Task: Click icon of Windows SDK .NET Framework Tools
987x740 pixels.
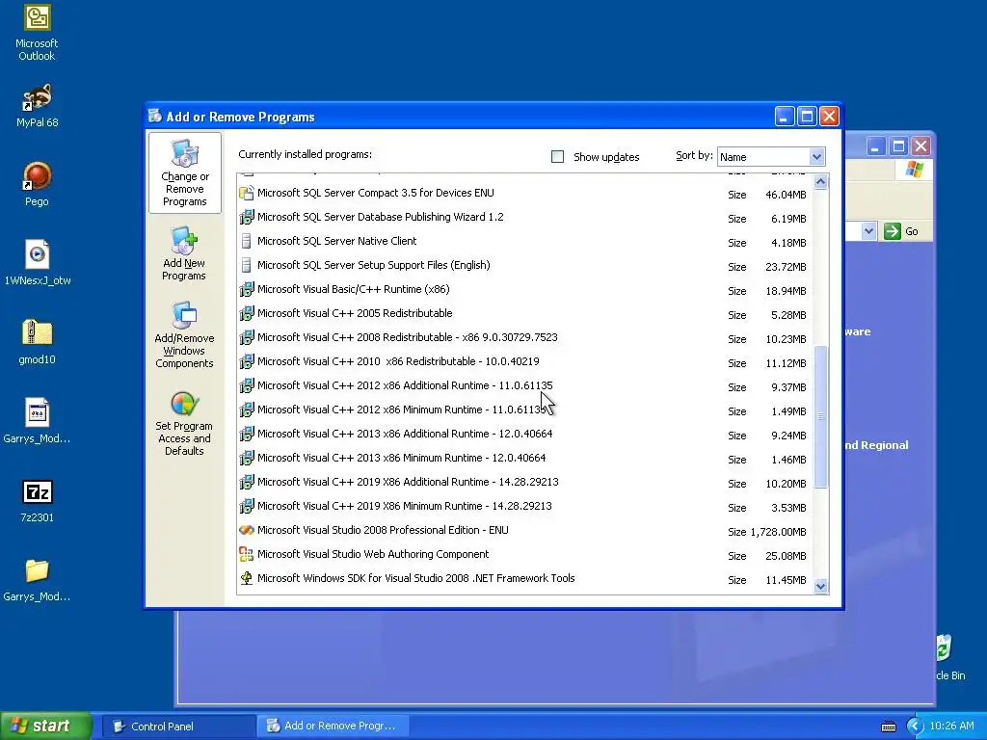Action: pos(247,578)
